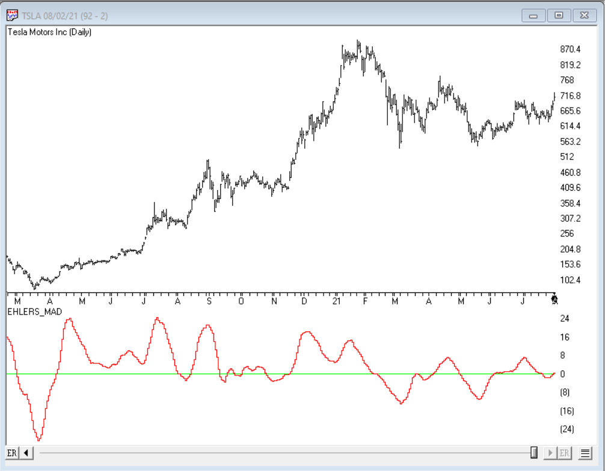Click the 307.2 price axis label
The image size is (605, 471).
pyautogui.click(x=570, y=218)
